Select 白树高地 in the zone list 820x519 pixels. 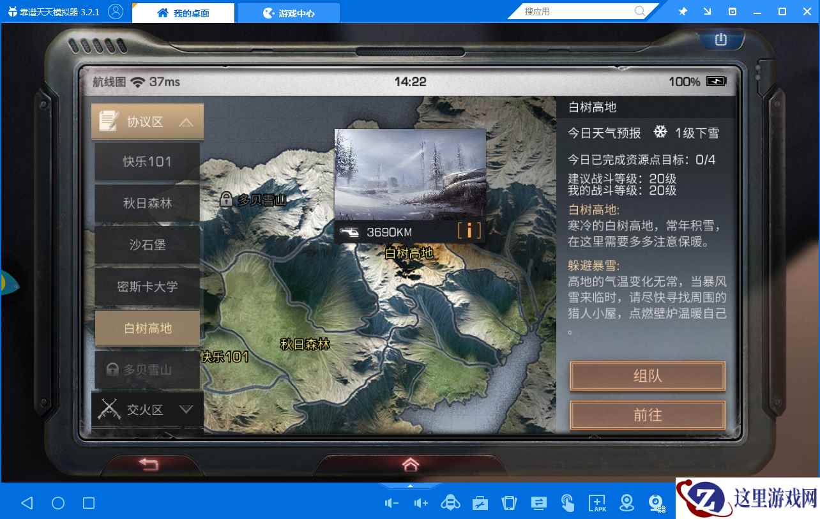click(148, 328)
